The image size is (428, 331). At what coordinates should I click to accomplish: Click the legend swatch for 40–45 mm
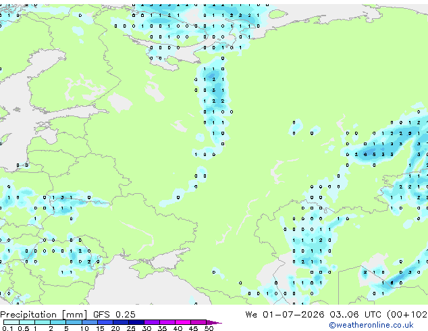point(183,322)
